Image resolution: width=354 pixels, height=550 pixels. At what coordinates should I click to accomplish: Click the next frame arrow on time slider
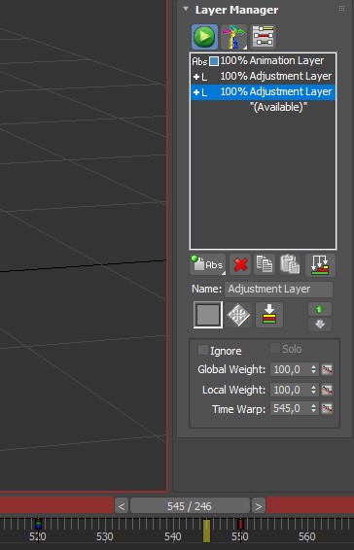click(x=259, y=506)
